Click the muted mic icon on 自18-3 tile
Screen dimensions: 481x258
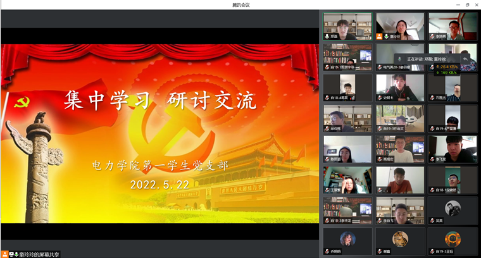tap(327, 220)
